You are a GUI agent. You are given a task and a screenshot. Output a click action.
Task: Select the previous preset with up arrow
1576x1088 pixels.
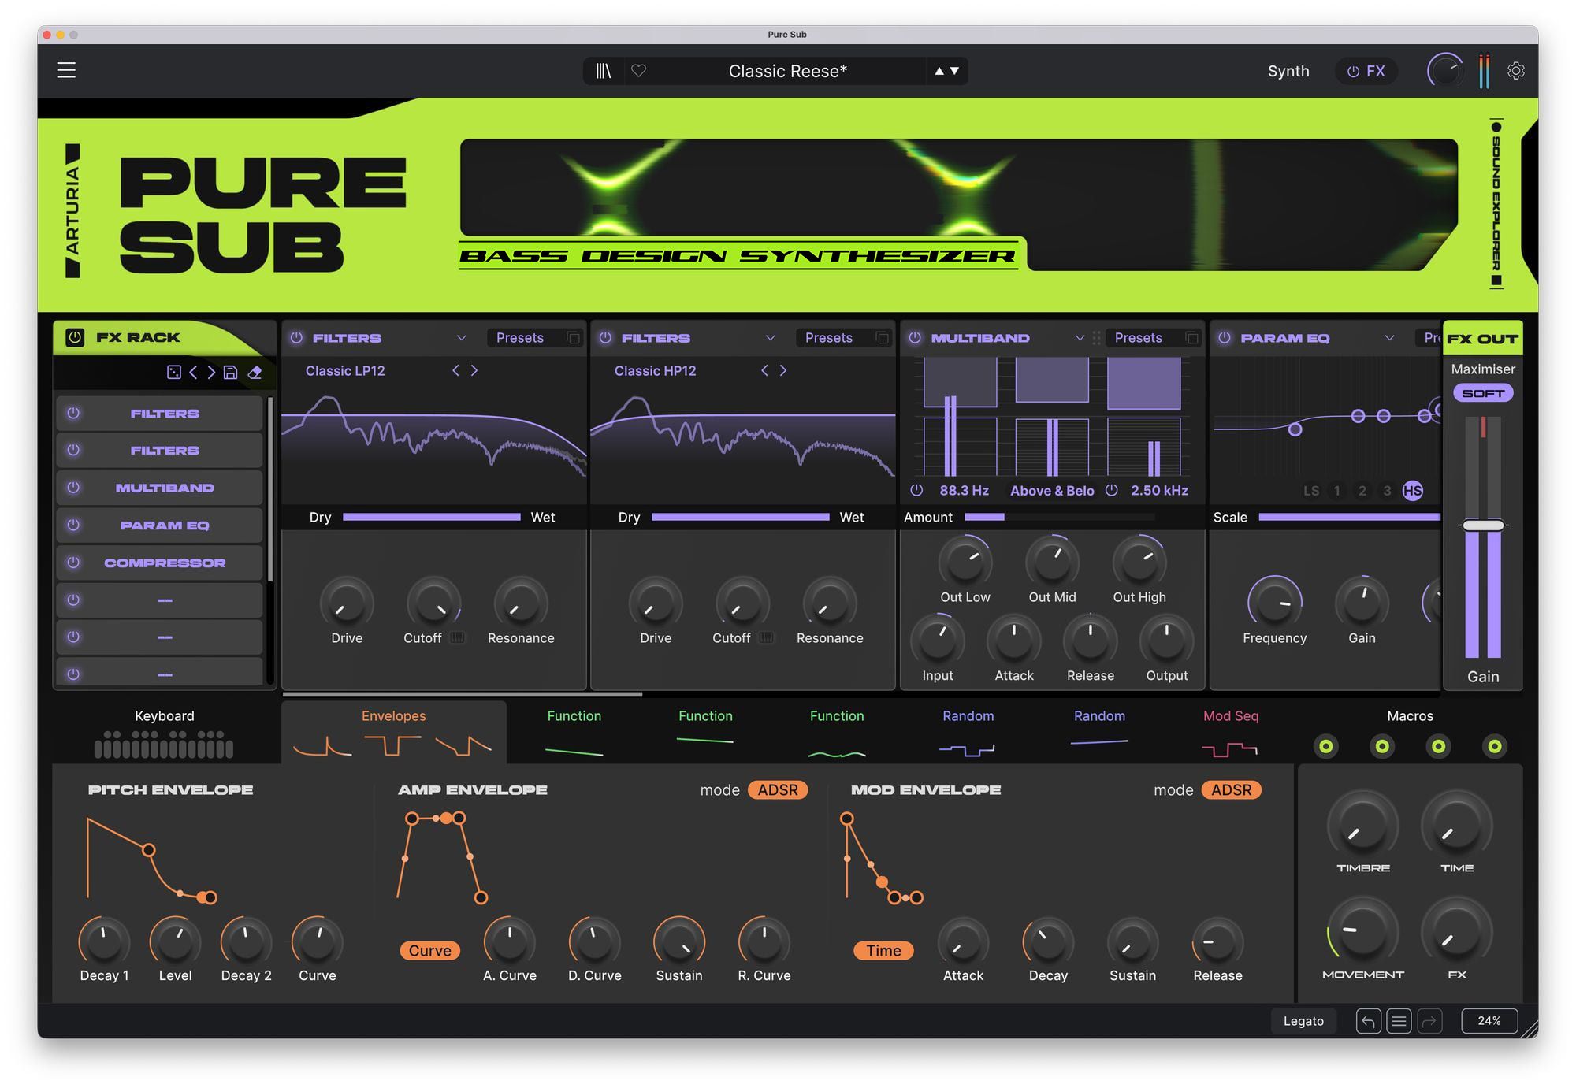click(939, 71)
